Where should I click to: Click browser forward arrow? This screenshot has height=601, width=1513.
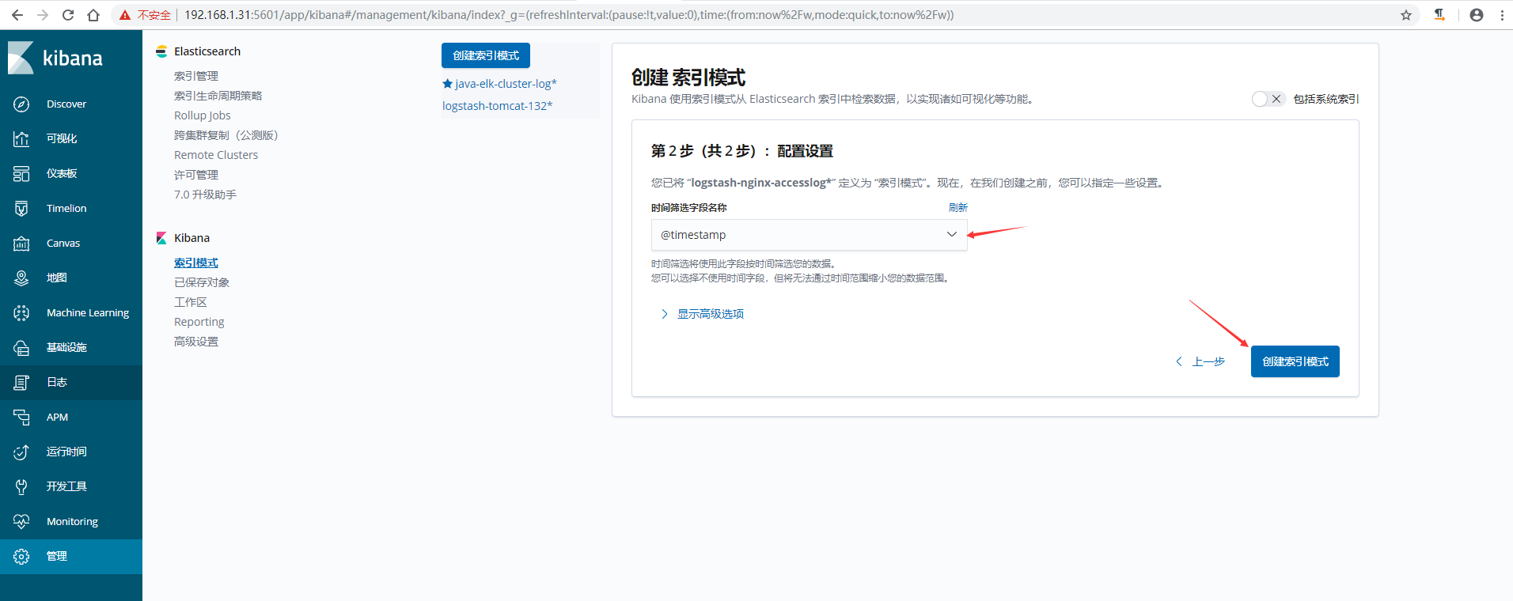43,15
